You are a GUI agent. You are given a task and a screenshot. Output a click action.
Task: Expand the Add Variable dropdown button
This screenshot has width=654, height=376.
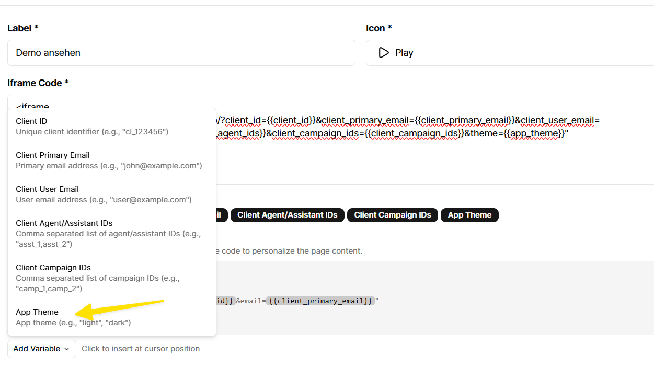click(x=41, y=349)
